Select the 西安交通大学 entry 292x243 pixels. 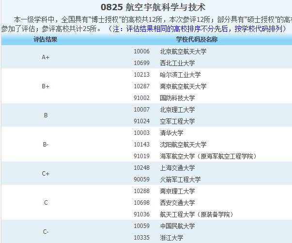177,203
